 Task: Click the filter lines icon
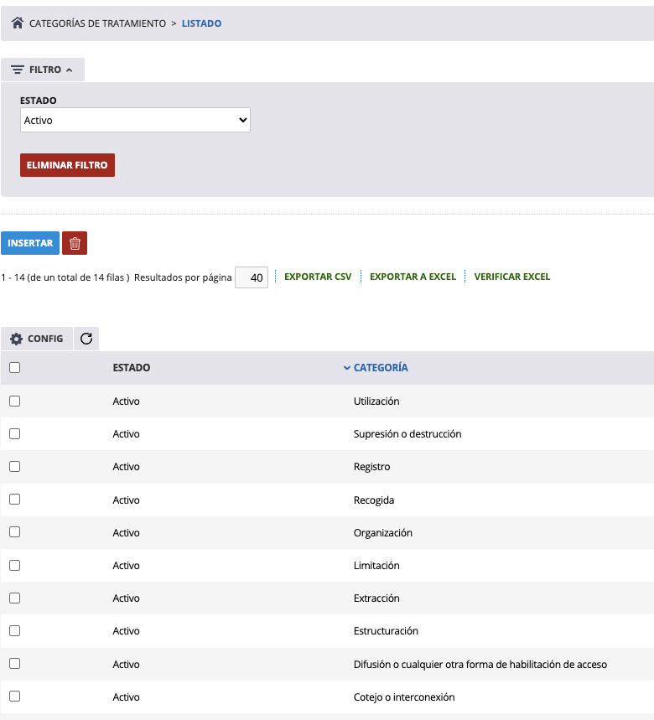coord(18,70)
